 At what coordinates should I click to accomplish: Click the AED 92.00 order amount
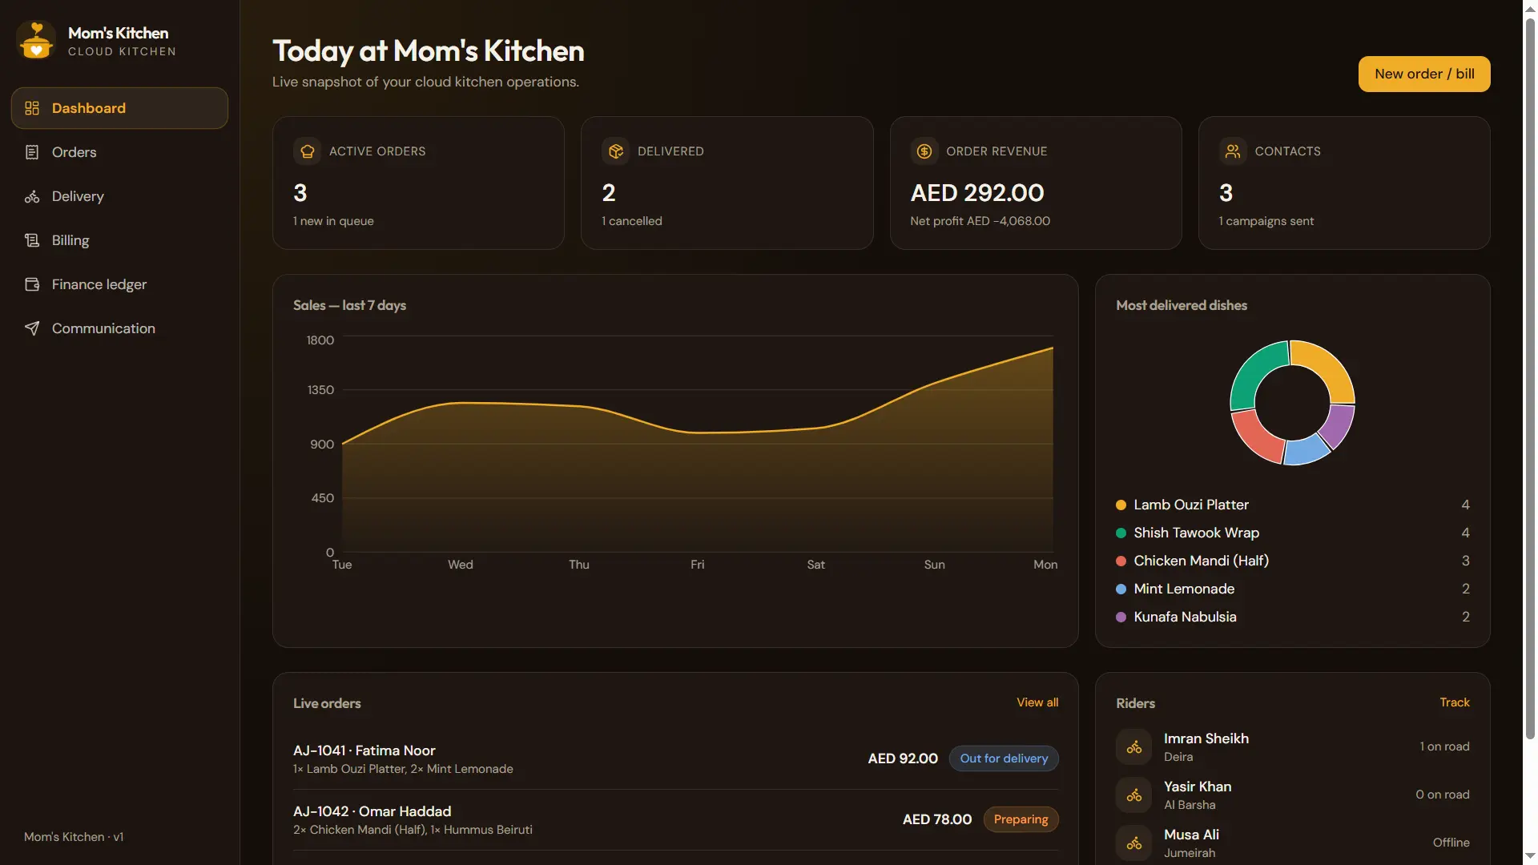[x=903, y=758]
